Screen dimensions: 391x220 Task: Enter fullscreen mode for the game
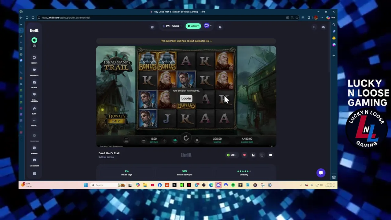click(x=262, y=155)
